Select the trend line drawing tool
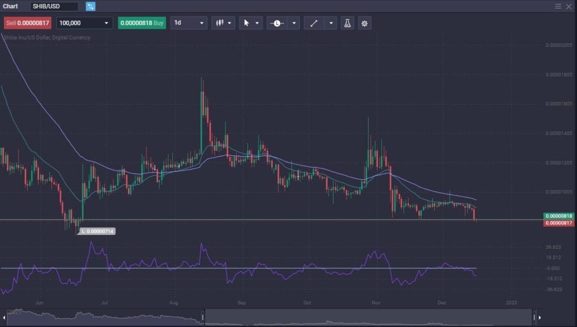 [x=314, y=23]
